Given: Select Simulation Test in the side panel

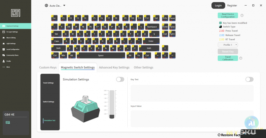Looking at the screenshot, I should click(x=50, y=120).
